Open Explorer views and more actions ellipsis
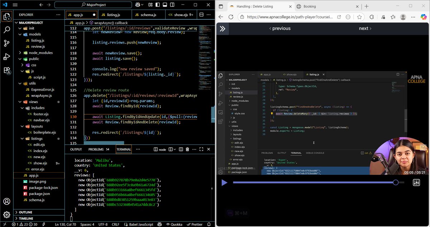The width and height of the screenshot is (430, 227). coord(58,15)
